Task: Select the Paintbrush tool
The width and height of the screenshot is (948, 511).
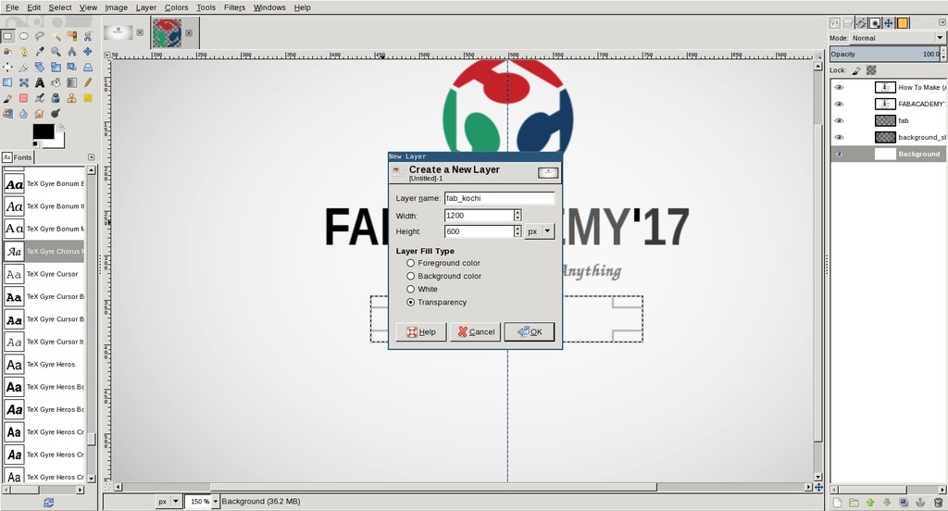Action: coord(7,98)
